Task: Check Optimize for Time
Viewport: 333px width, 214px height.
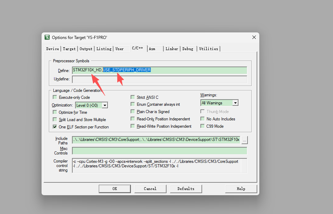Action: (55, 112)
